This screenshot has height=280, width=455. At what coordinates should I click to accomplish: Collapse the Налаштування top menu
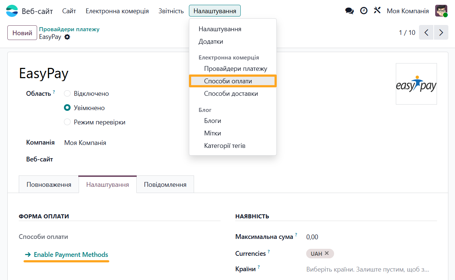[x=215, y=11]
